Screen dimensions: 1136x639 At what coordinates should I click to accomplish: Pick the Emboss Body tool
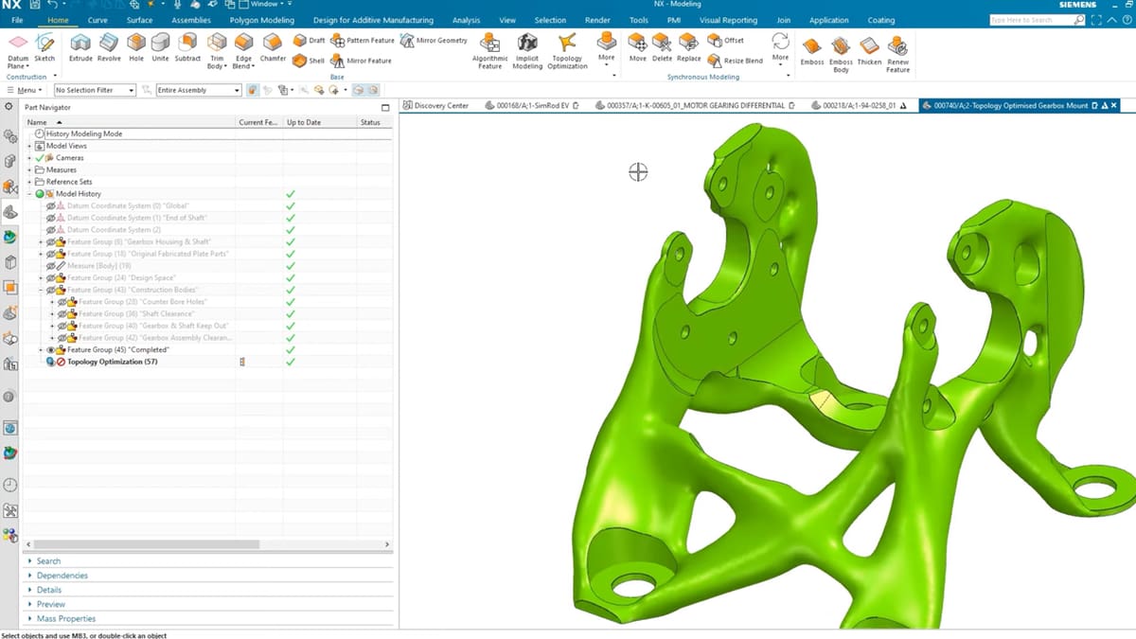pos(841,49)
